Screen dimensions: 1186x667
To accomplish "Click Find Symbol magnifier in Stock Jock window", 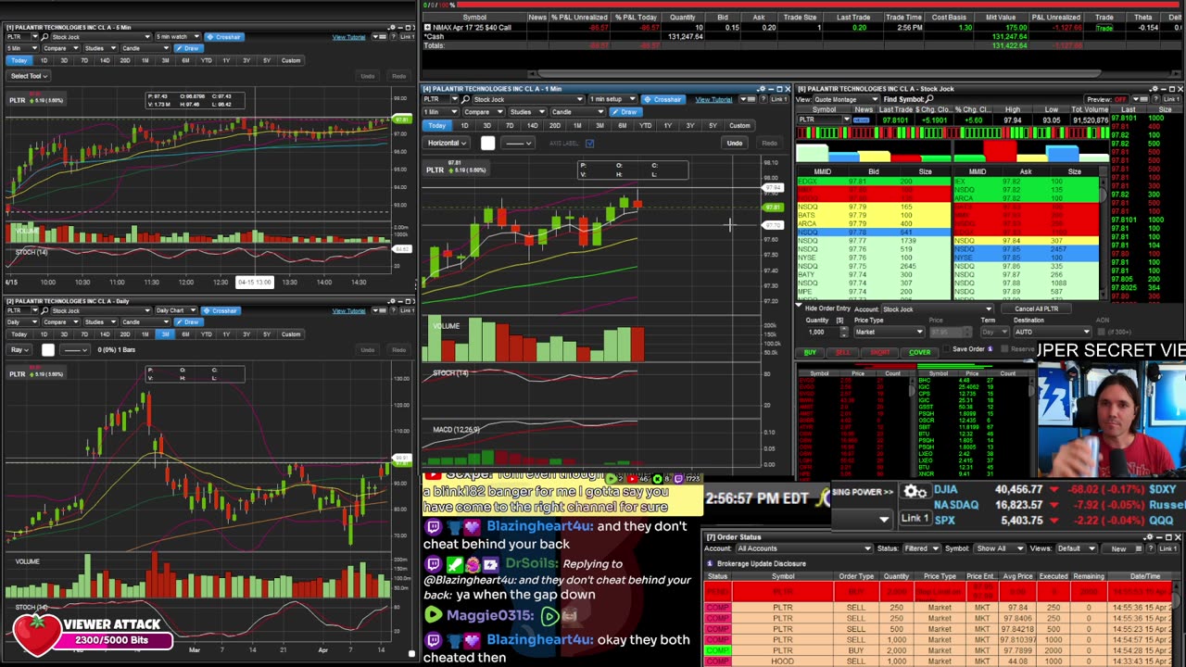I will (929, 99).
